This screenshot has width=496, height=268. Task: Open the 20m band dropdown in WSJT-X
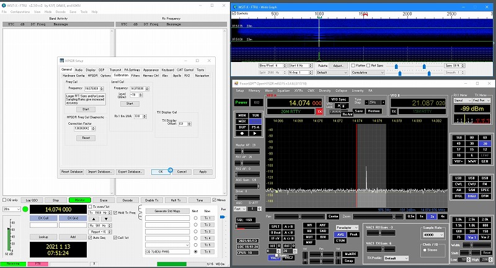pos(12,209)
